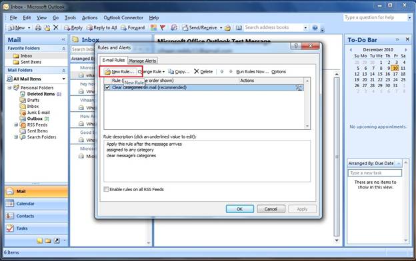This screenshot has height=261, width=416.
Task: Click Copy in the rules toolbar
Action: [x=179, y=71]
